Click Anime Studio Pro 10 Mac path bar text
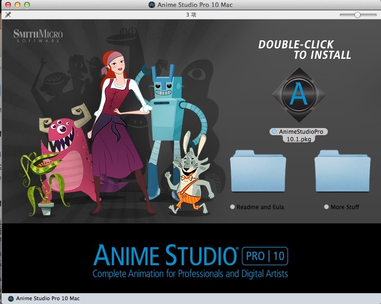 [47, 299]
